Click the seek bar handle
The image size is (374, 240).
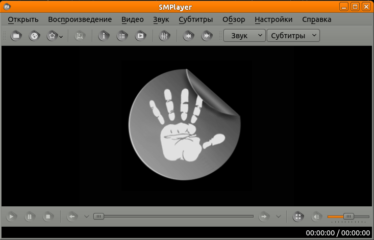pos(98,217)
